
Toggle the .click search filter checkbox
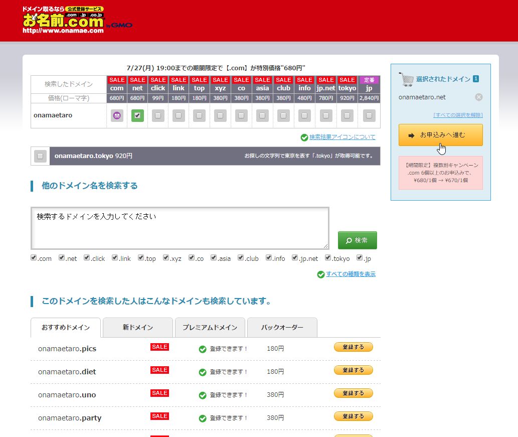pyautogui.click(x=87, y=257)
